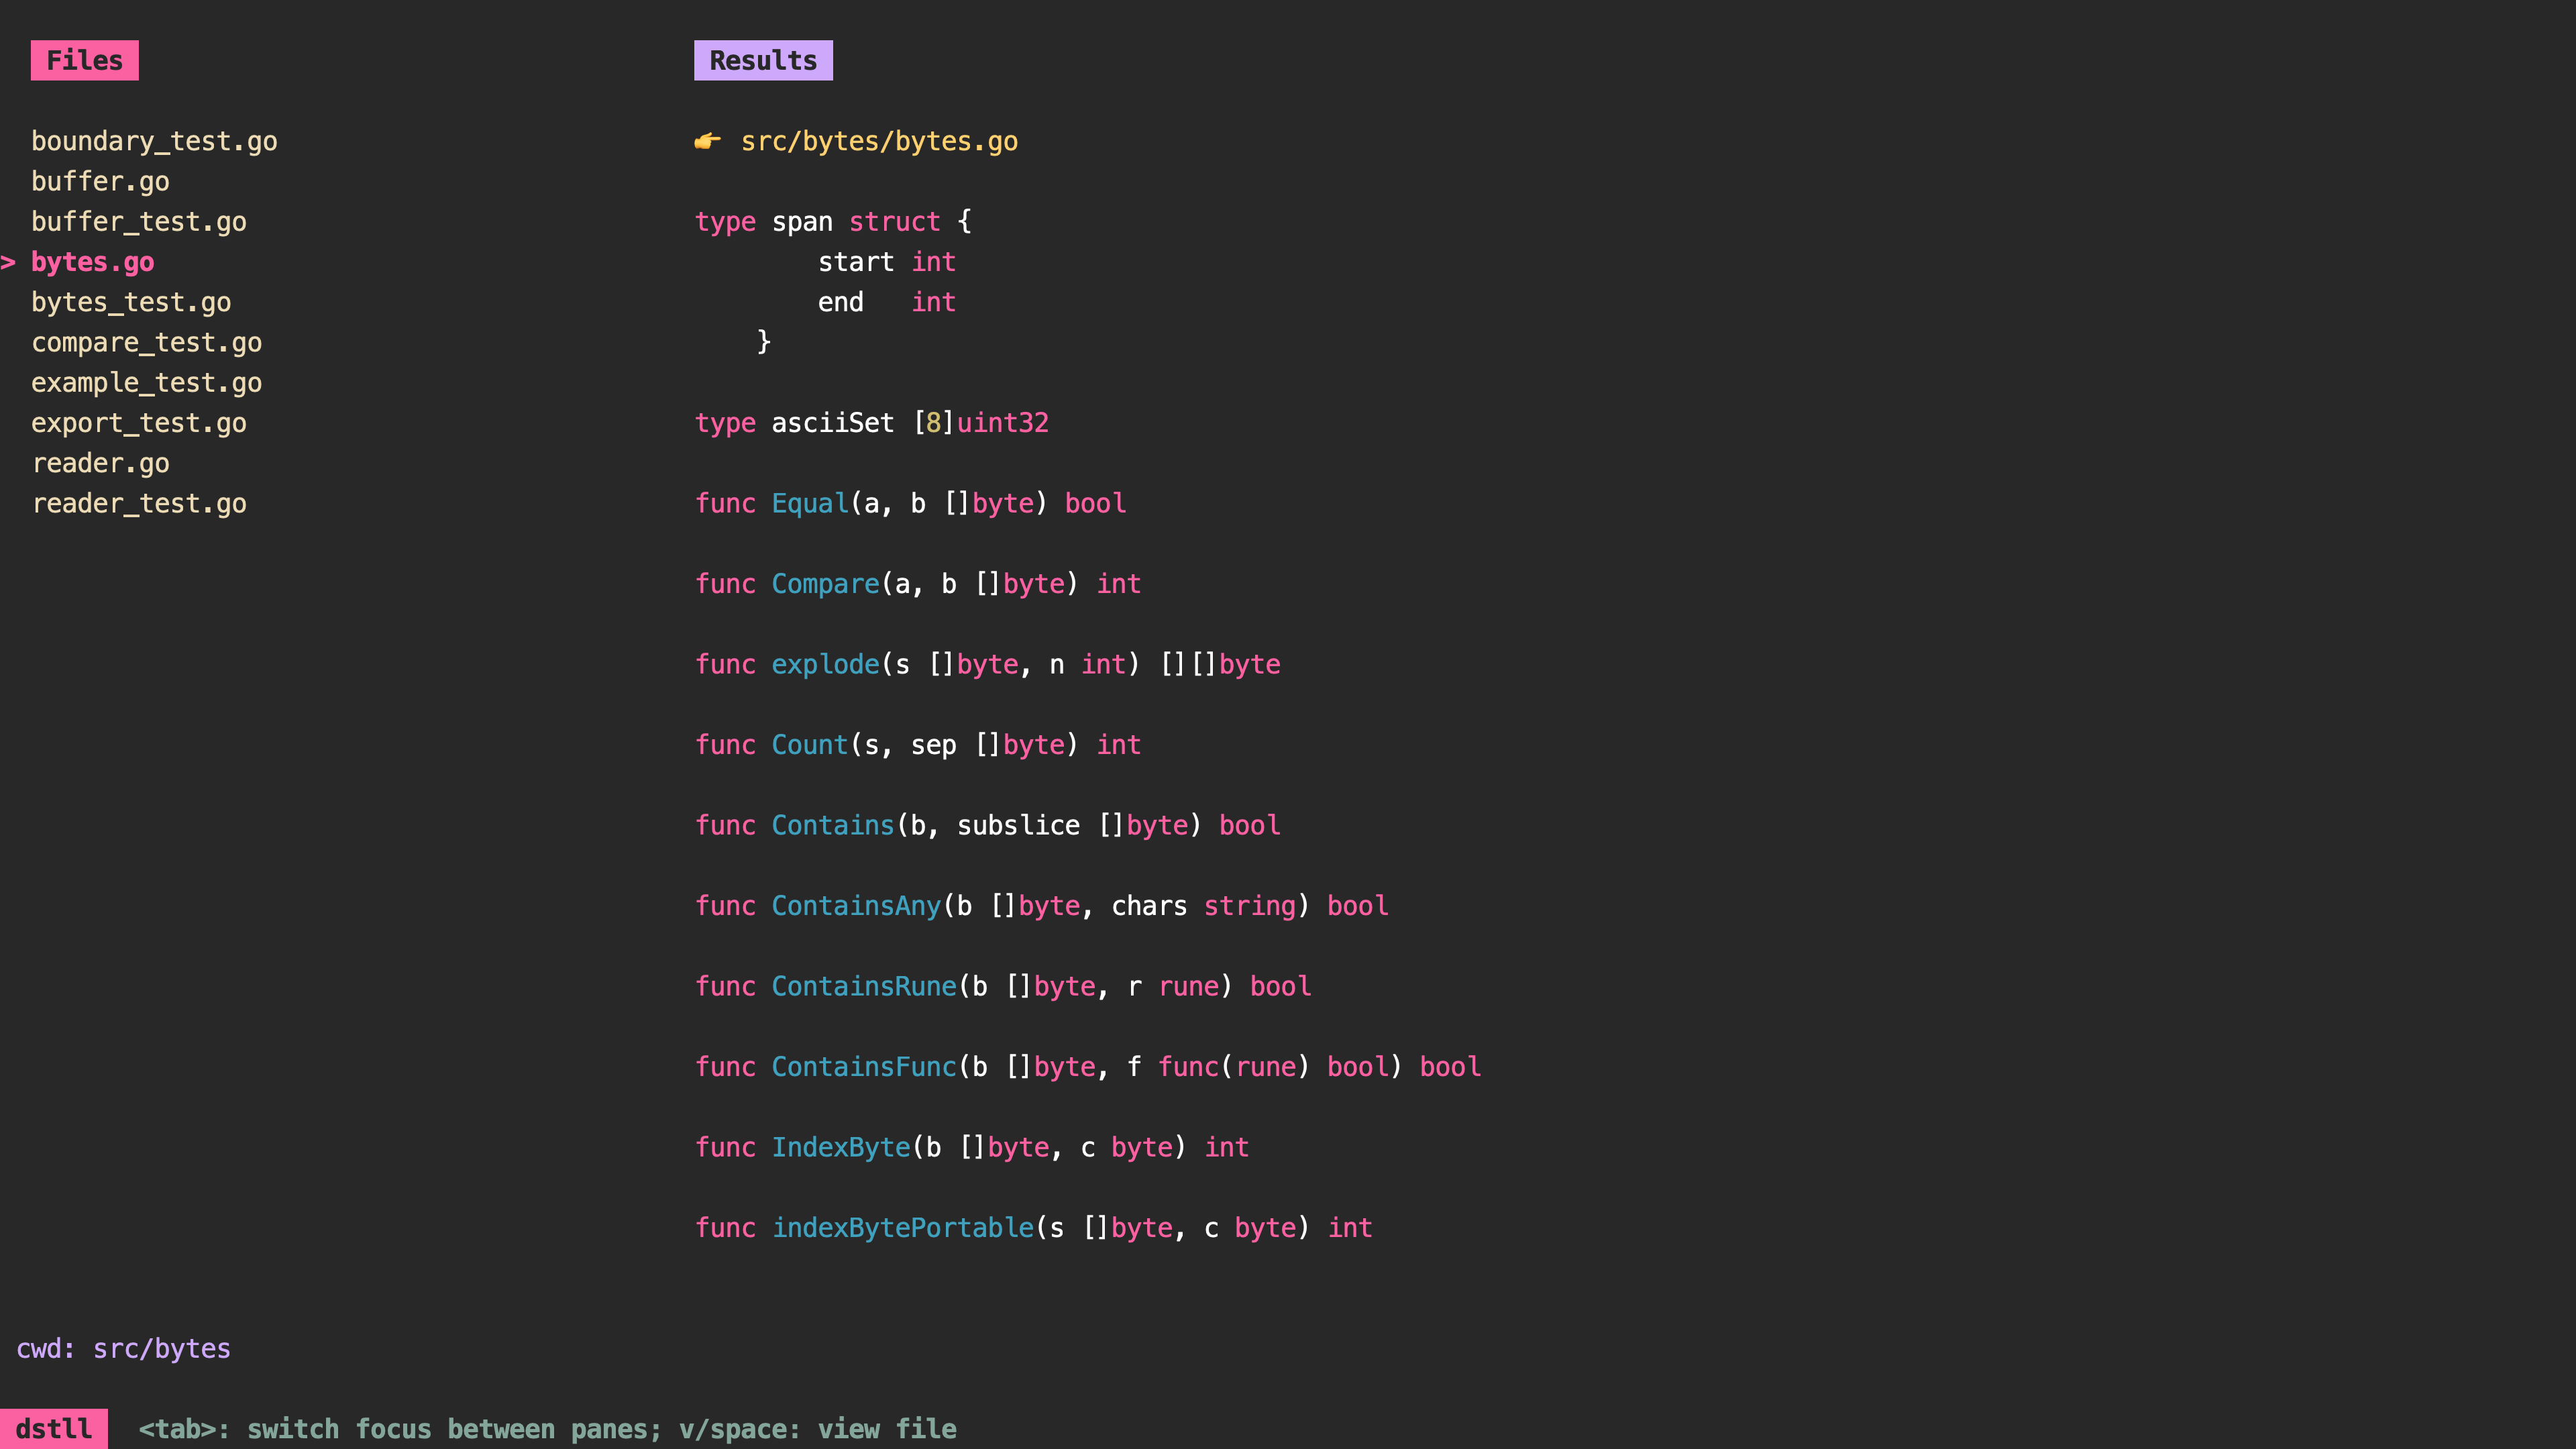Click the indexBytePortable function signature
This screenshot has height=1449, width=2576.
[x=1033, y=1227]
